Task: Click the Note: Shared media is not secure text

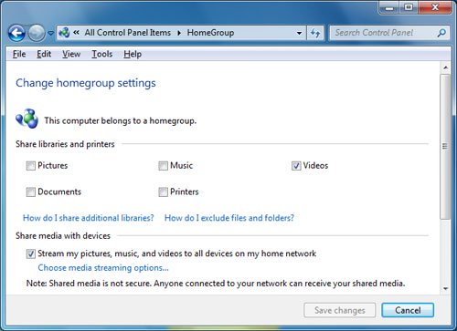Action: (216, 284)
